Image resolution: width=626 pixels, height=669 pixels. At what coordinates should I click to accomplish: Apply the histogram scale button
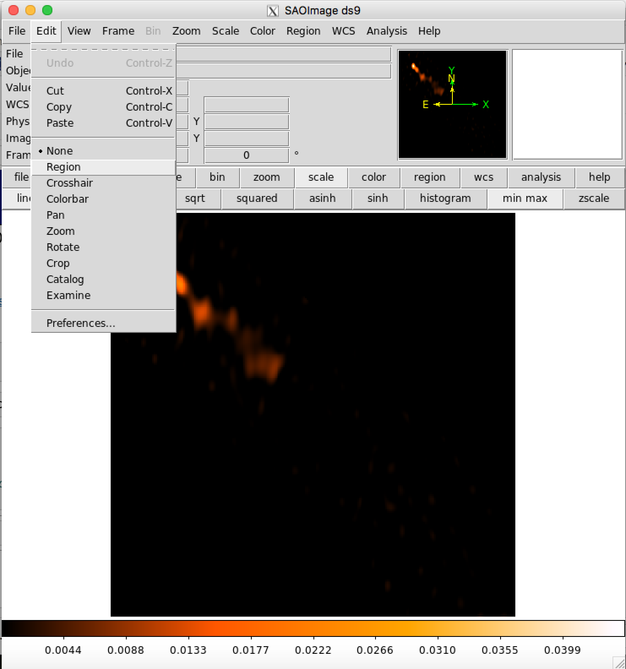pyautogui.click(x=445, y=199)
